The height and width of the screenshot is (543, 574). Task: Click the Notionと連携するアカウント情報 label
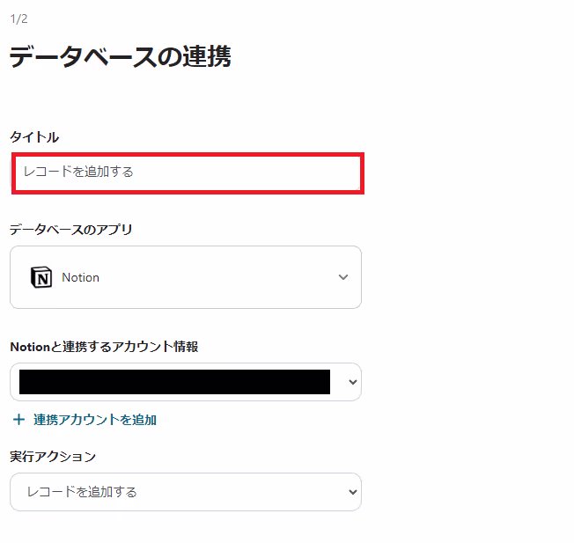[x=105, y=347]
